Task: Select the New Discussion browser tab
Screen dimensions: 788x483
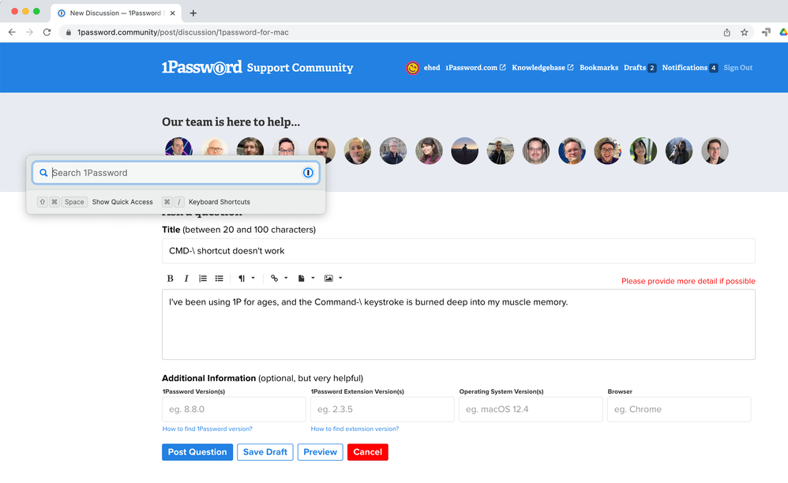Action: pyautogui.click(x=116, y=13)
